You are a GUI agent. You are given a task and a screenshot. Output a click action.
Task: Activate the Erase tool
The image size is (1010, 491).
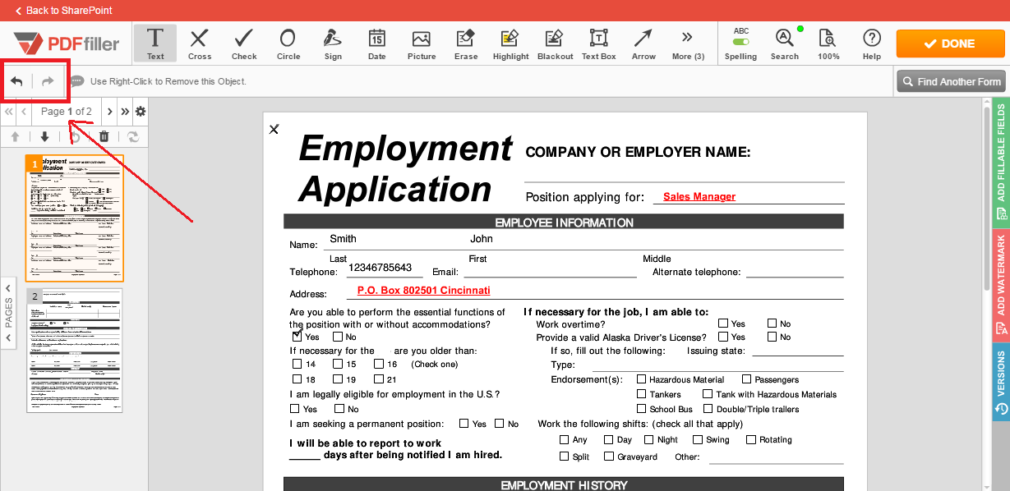(466, 44)
